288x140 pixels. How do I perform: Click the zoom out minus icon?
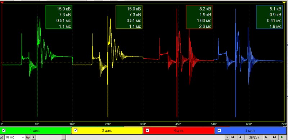coord(2,137)
